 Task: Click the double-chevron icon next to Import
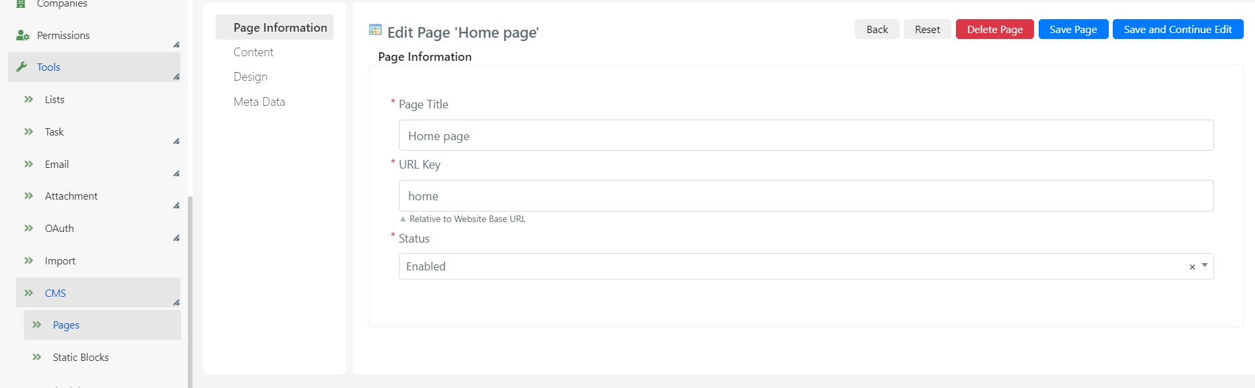(x=28, y=260)
